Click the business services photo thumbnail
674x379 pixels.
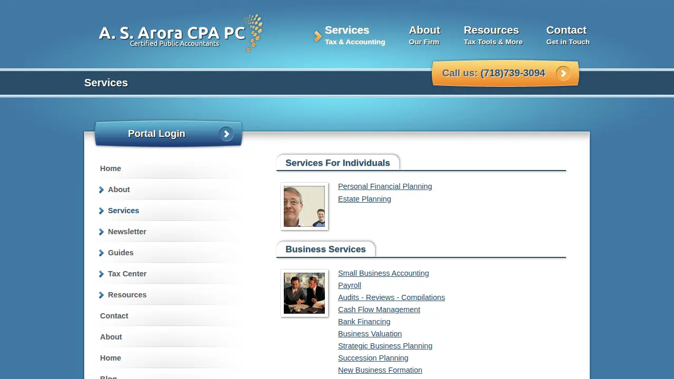click(304, 293)
